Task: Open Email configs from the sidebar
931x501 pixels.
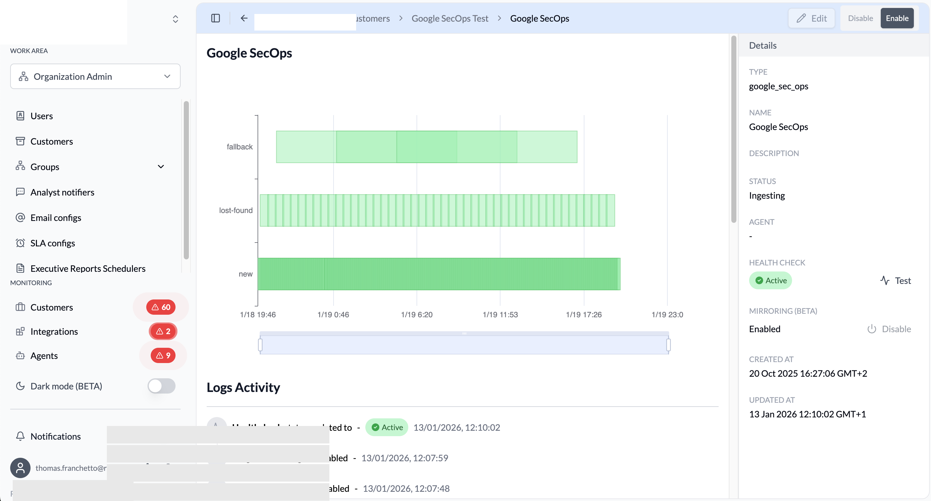Action: coord(56,217)
